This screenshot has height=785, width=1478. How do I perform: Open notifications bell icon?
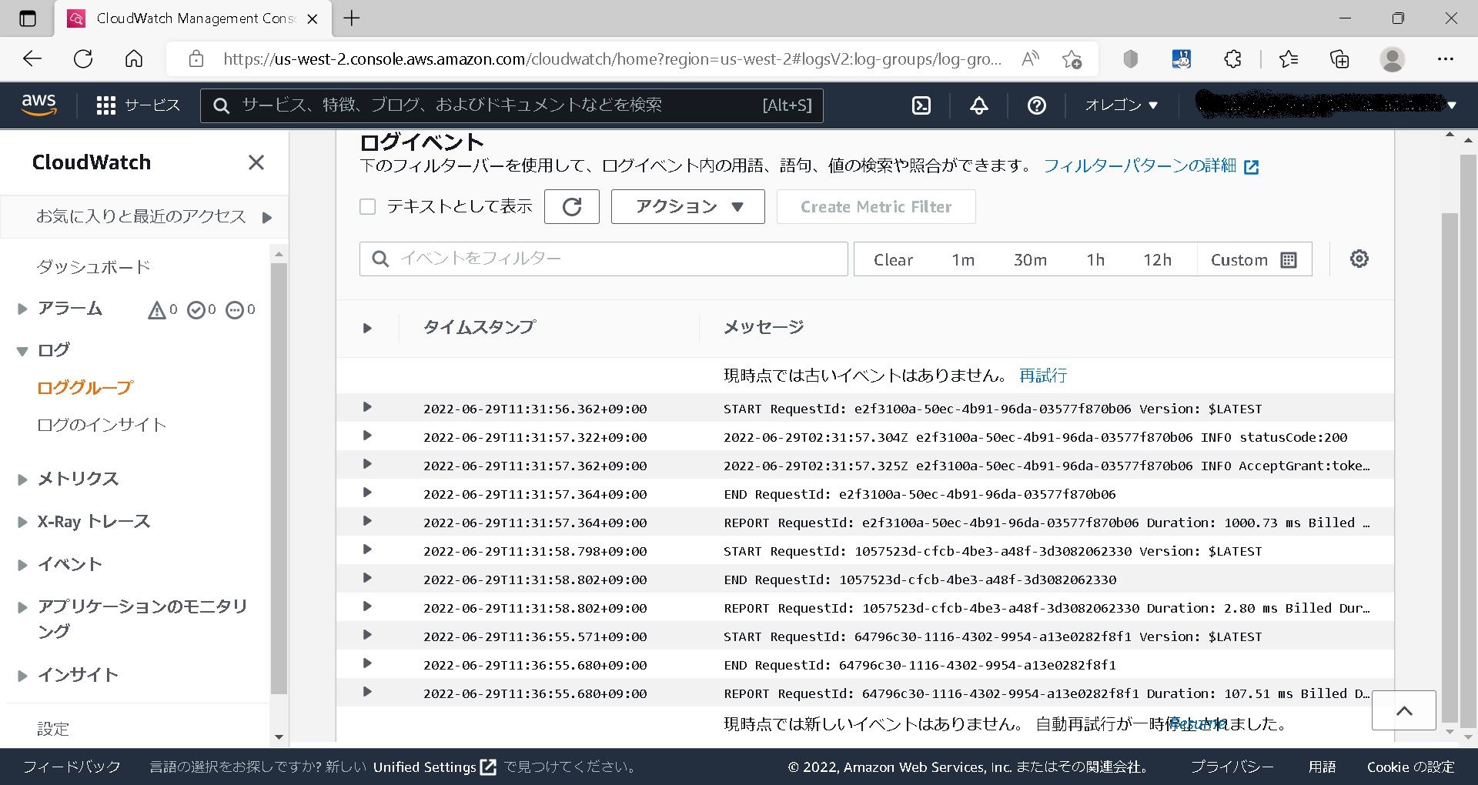click(x=978, y=105)
